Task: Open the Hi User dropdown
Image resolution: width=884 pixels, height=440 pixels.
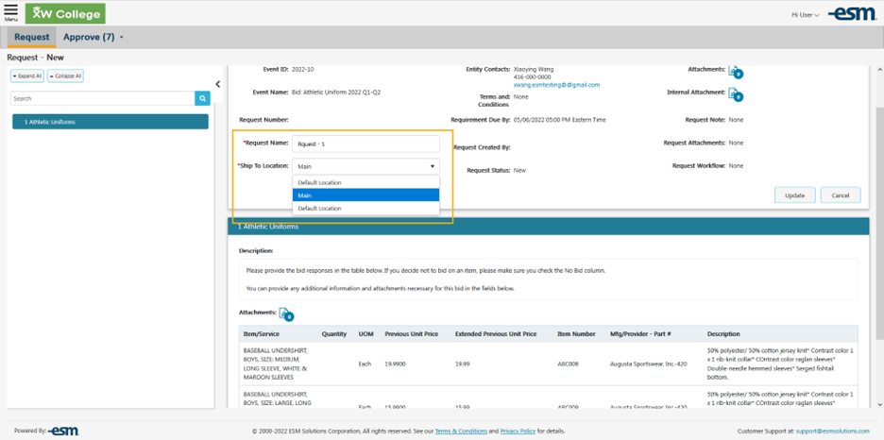Action: coord(805,15)
